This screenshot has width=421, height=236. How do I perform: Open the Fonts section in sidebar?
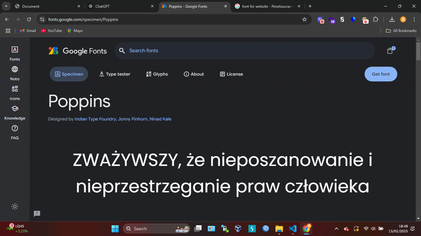pyautogui.click(x=14, y=53)
